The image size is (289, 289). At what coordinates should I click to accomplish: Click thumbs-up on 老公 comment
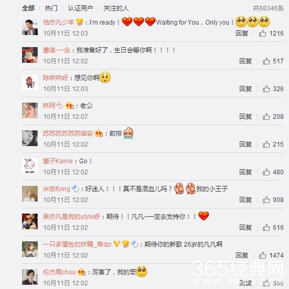click(266, 116)
